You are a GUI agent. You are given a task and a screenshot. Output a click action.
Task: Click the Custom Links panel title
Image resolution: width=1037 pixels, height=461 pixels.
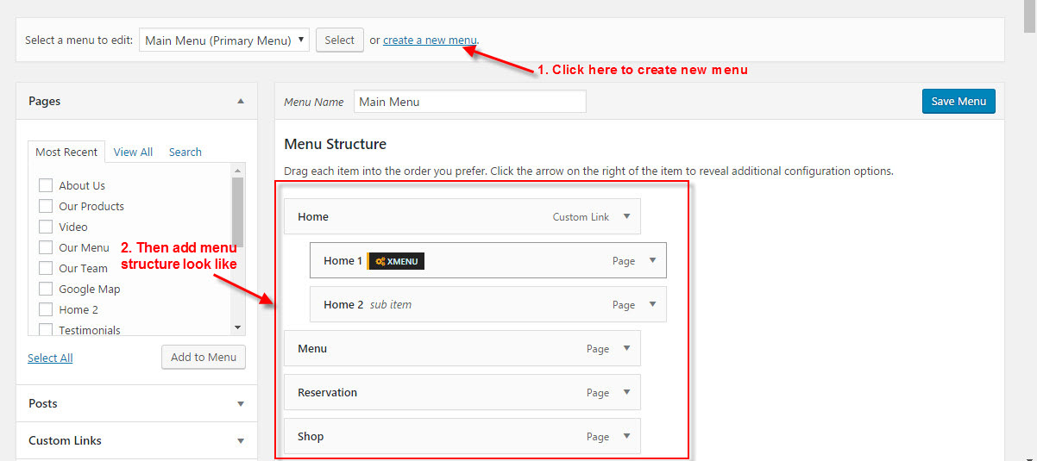65,440
